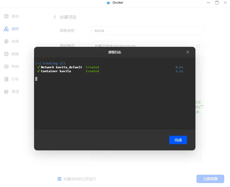Maximize the Docker window
Image resolution: width=230 pixels, height=187 pixels.
[217, 3]
